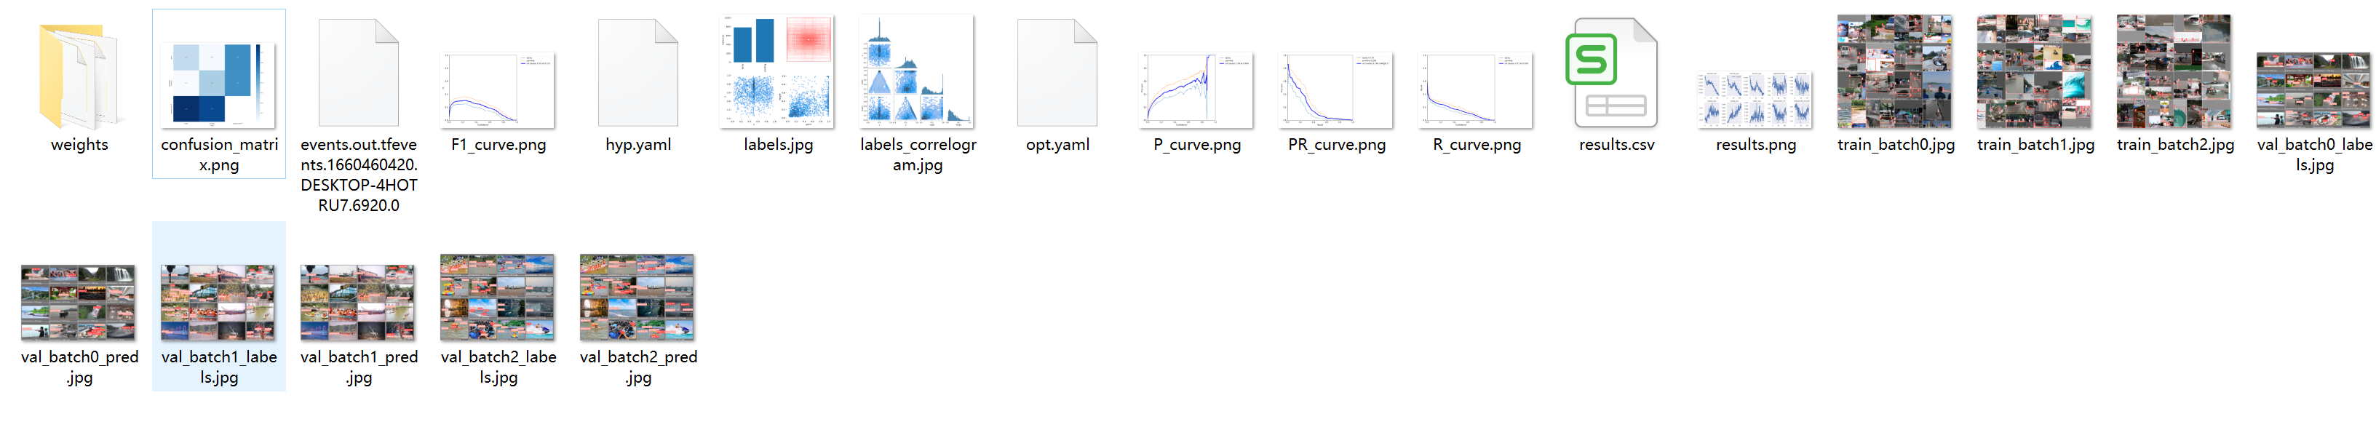The image size is (2376, 438).
Task: Select the val_batch0_labels.jpg image
Action: (x=2313, y=90)
